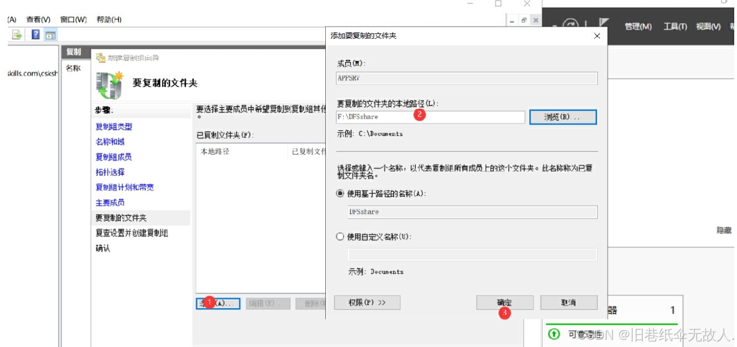Open the 工具(T) menu
The height and width of the screenshot is (347, 737).
click(x=675, y=26)
